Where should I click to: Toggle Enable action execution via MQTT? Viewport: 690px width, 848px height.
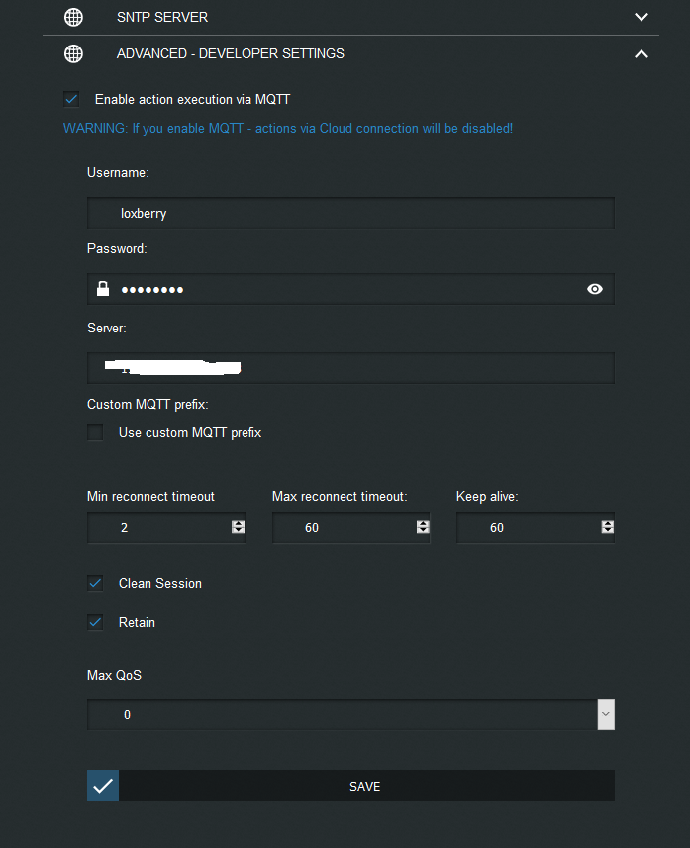71,99
